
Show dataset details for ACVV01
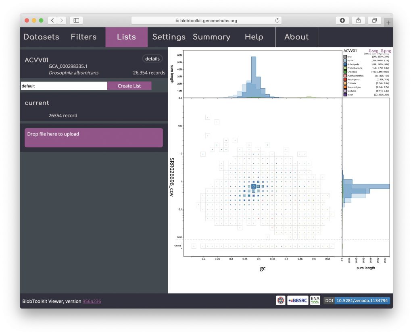point(152,59)
